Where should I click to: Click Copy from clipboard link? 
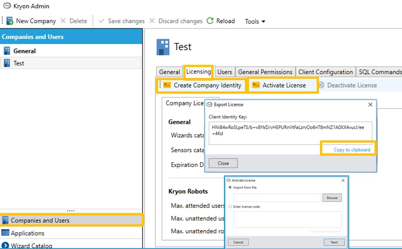tap(326, 231)
